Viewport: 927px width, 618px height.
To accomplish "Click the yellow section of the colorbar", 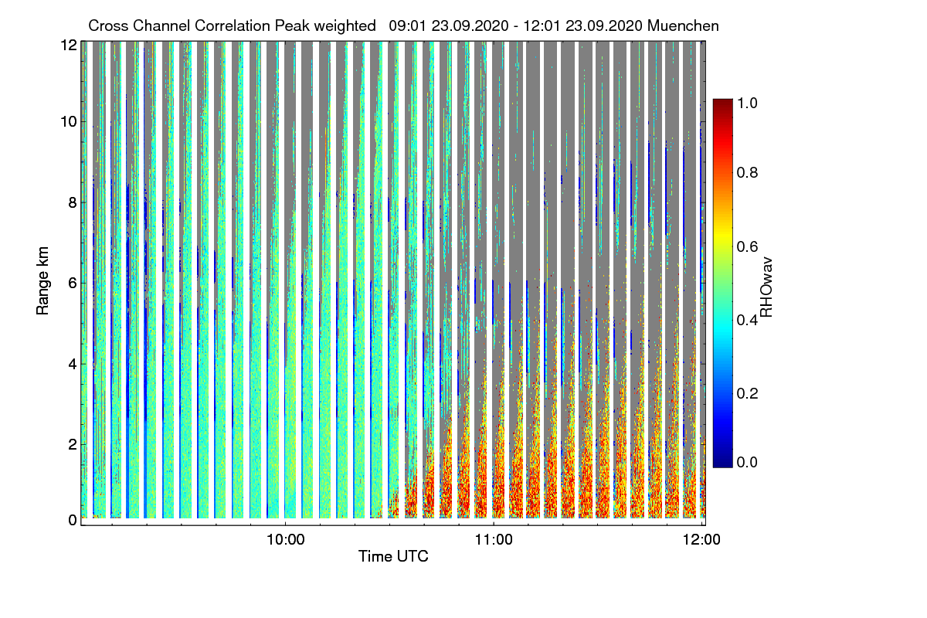I will (x=722, y=236).
